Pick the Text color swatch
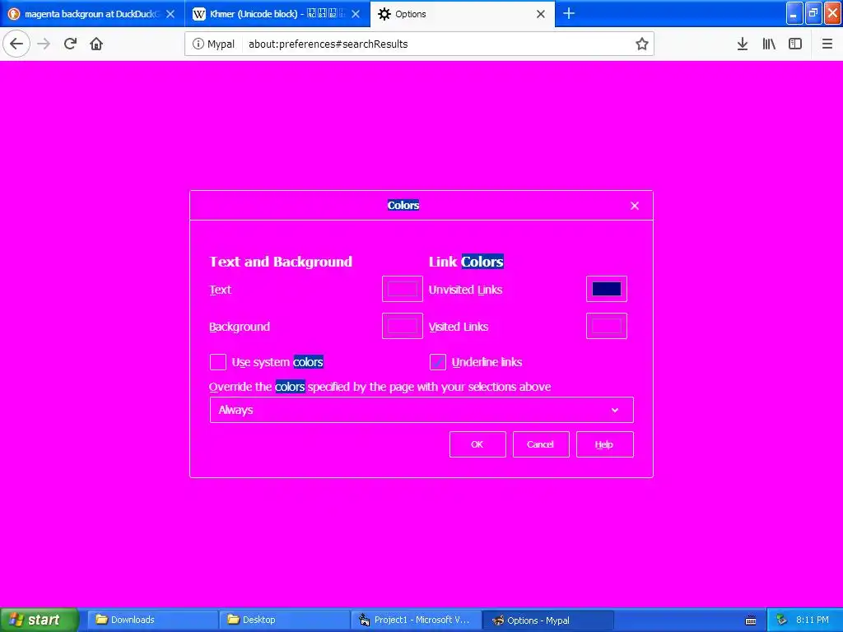 click(x=402, y=289)
